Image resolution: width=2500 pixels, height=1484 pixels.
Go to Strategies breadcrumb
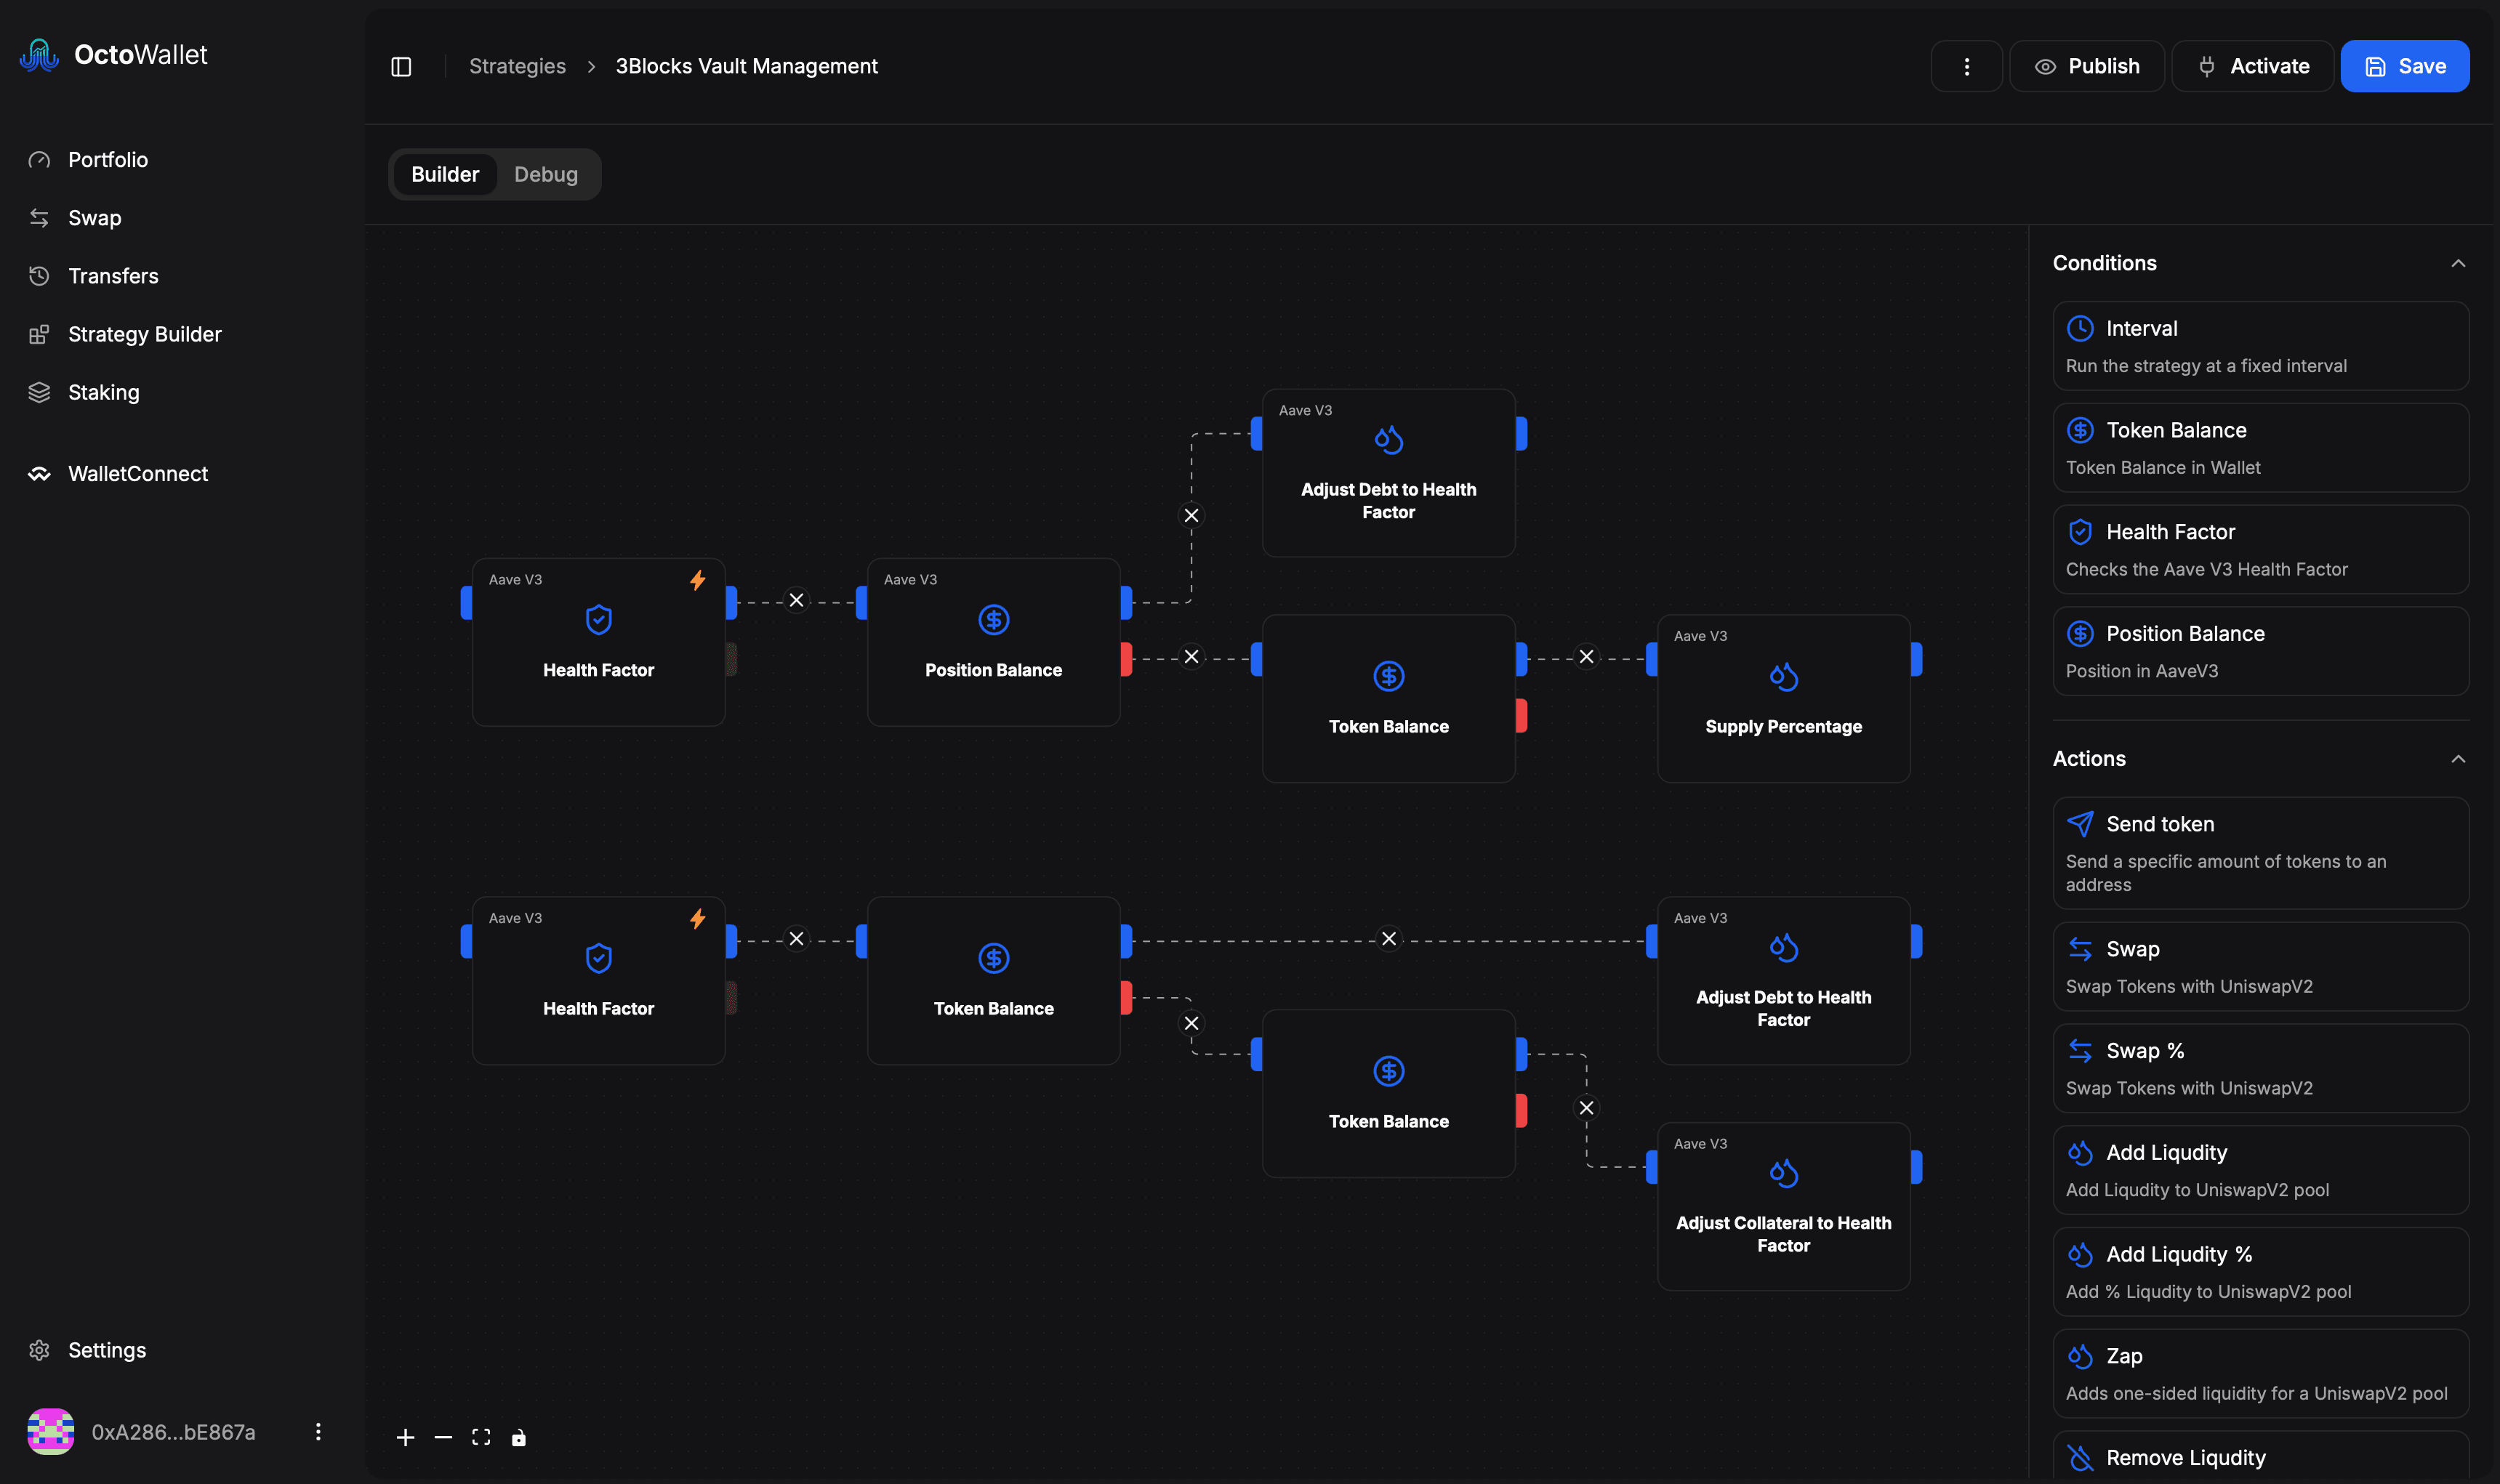(517, 66)
